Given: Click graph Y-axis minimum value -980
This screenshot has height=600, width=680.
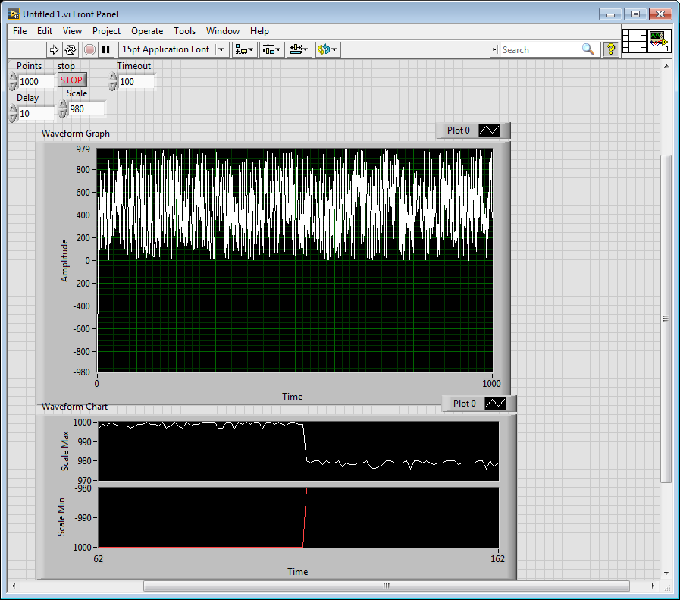Looking at the screenshot, I should [82, 372].
